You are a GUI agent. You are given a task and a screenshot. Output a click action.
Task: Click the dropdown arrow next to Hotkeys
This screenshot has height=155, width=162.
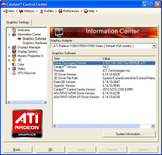coord(37,11)
